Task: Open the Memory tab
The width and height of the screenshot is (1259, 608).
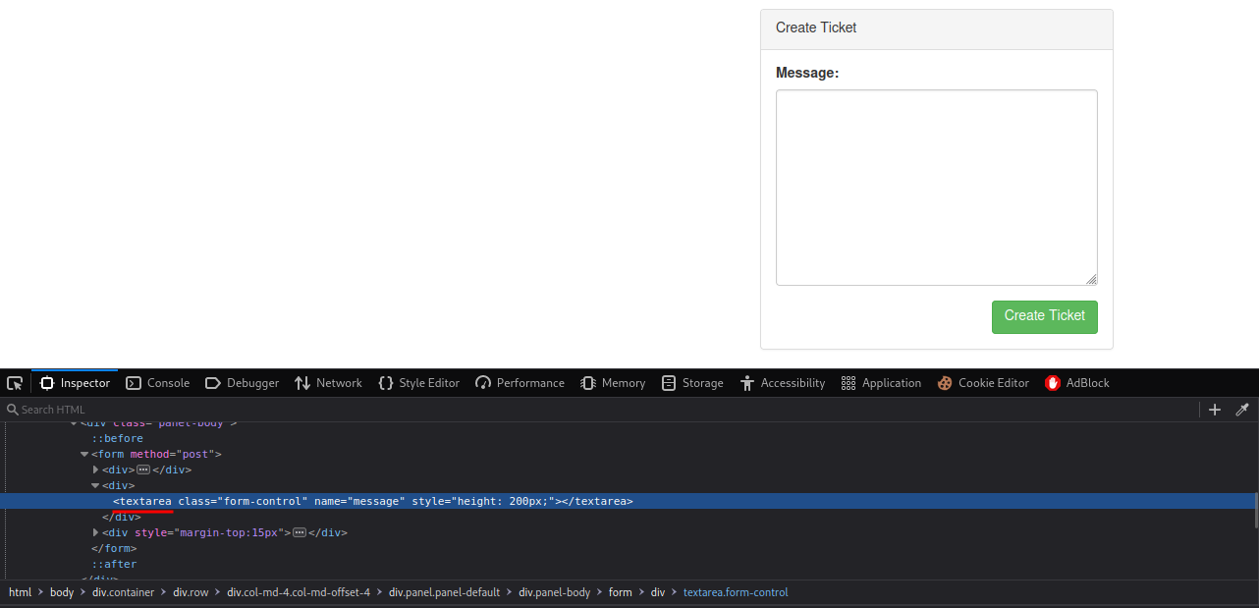Action: (x=613, y=383)
